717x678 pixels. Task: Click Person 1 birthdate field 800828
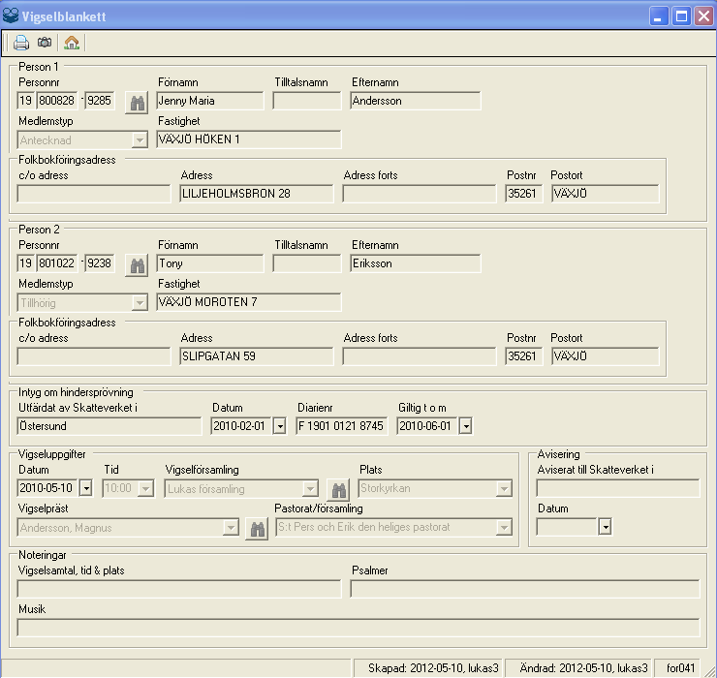click(x=57, y=101)
